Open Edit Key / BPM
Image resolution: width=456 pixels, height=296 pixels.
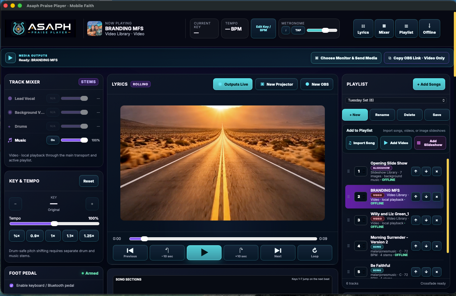[263, 28]
